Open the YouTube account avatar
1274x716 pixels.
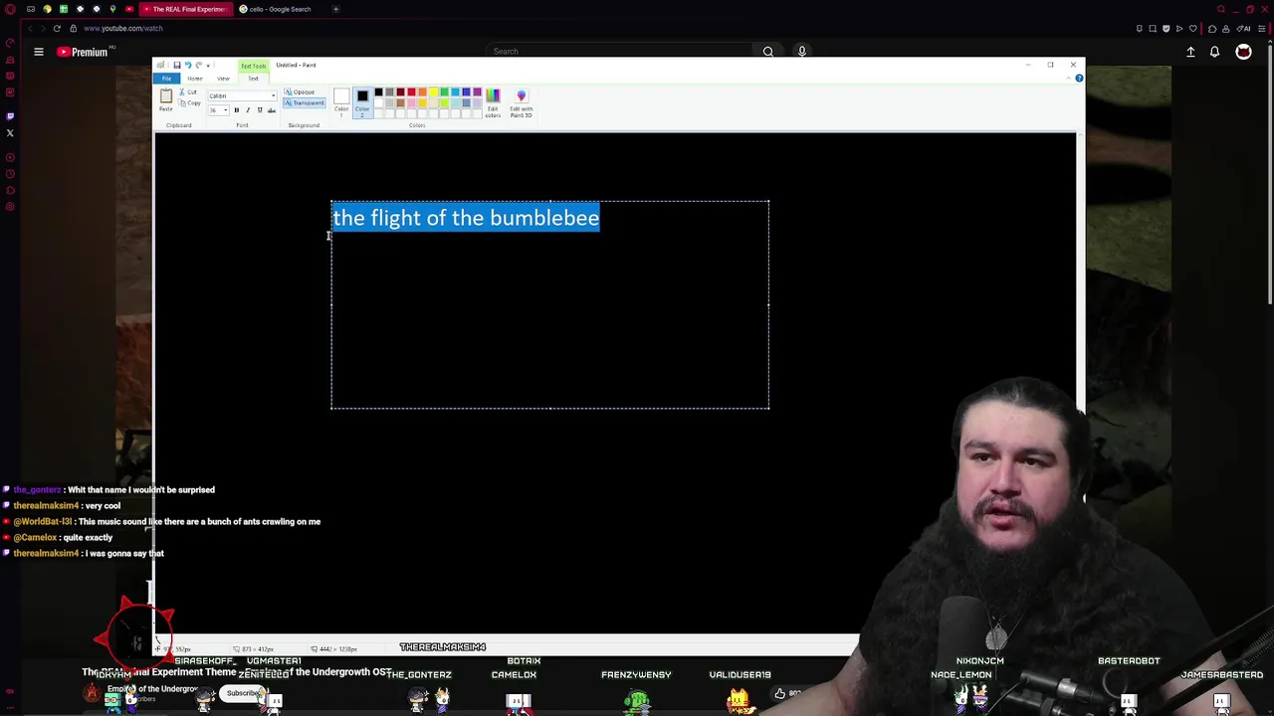pos(1243,52)
